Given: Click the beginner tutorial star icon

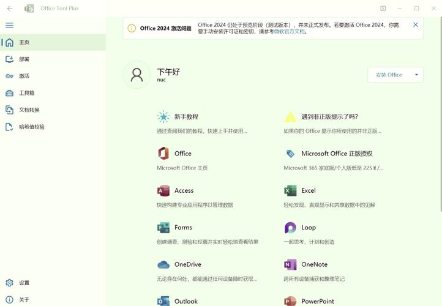Looking at the screenshot, I should click(163, 117).
